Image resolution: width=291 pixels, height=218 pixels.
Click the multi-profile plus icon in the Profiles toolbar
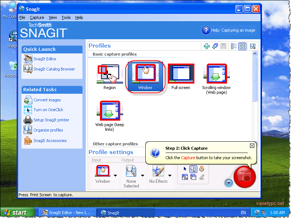[215, 46]
